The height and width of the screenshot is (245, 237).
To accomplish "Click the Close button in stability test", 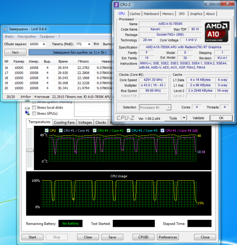I will (x=205, y=237).
